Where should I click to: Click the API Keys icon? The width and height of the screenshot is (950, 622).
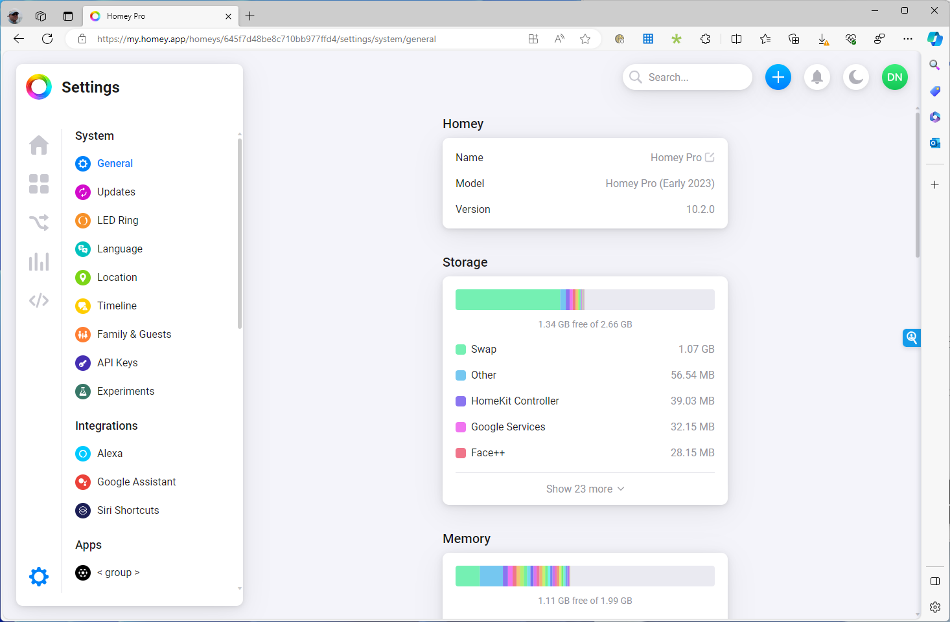83,363
